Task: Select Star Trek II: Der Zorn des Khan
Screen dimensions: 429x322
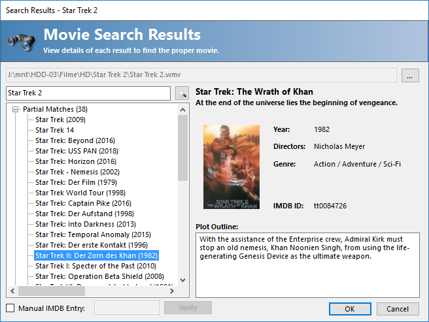Action: (x=96, y=255)
